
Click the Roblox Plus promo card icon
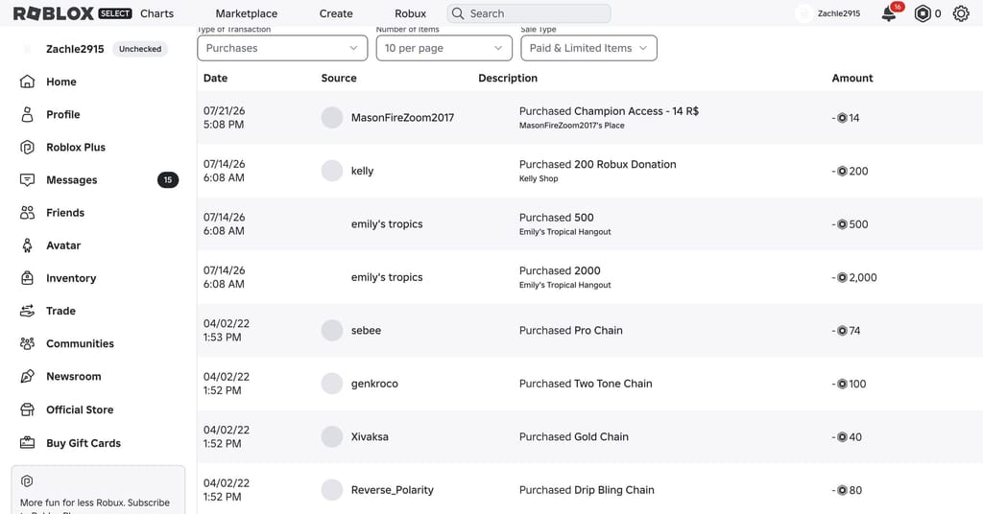[x=27, y=480]
